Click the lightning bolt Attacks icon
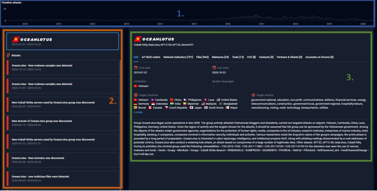 click(x=8, y=55)
